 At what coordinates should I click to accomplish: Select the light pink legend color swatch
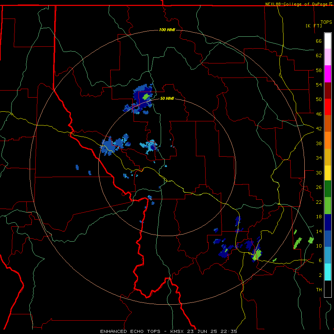(328, 57)
